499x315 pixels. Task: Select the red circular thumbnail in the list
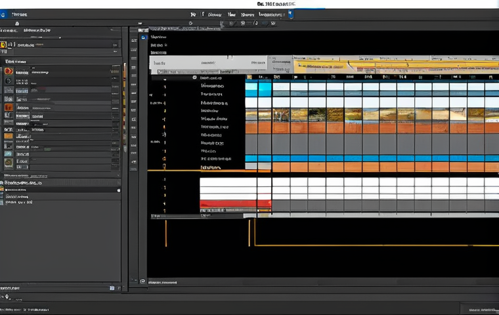click(9, 72)
